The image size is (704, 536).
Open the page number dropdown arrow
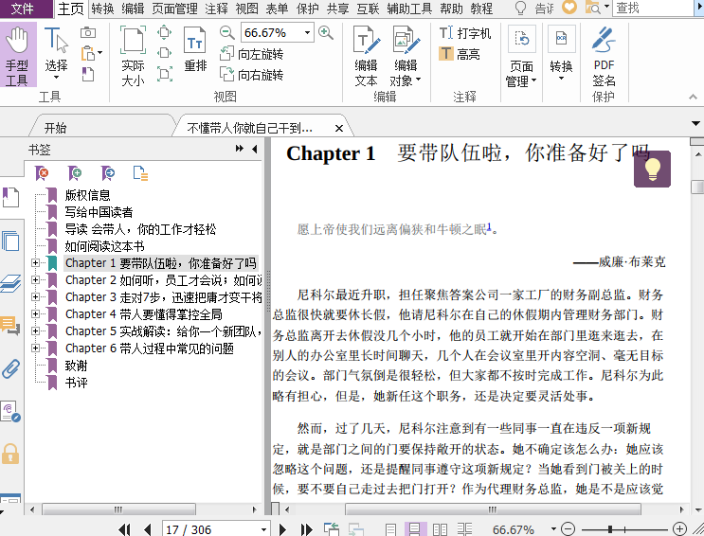[263, 529]
